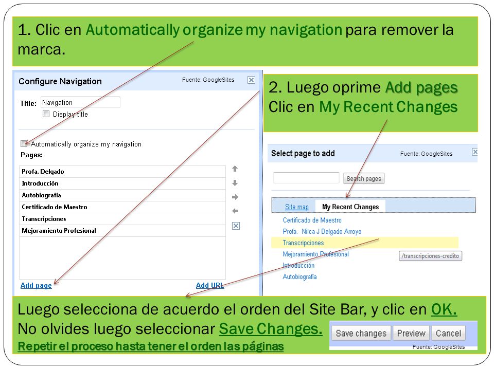Switch to the Site map tab
This screenshot has width=494, height=370.
(x=297, y=207)
